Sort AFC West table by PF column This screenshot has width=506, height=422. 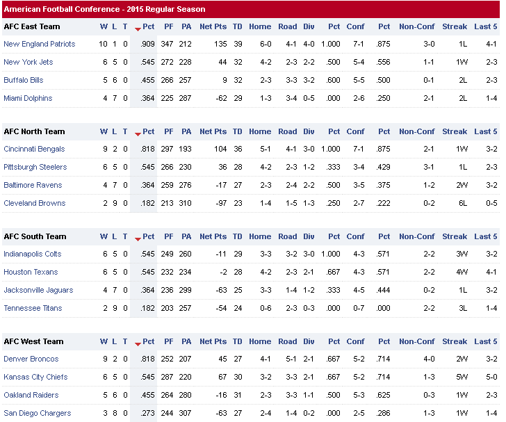click(x=169, y=341)
